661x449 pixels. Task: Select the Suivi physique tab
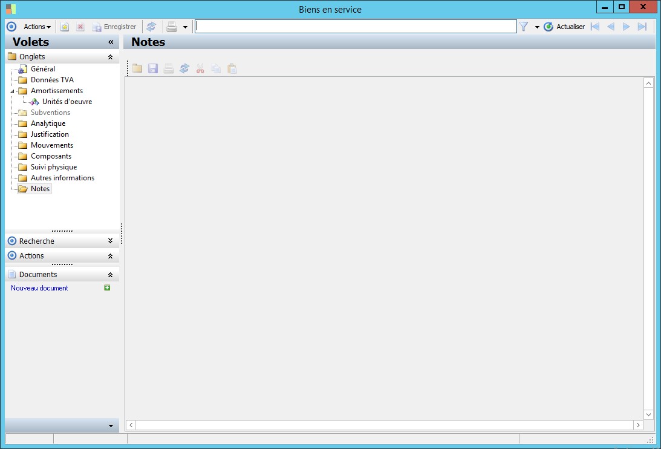54,166
